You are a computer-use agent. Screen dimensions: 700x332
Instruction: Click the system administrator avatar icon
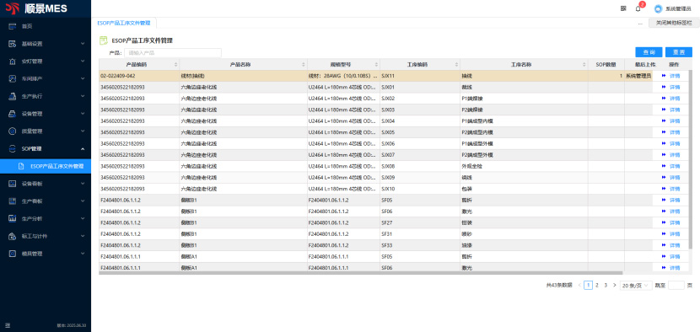pos(658,8)
